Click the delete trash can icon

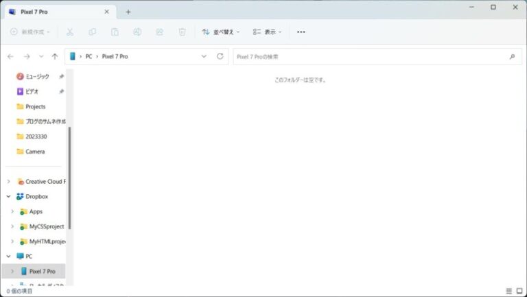click(x=182, y=32)
